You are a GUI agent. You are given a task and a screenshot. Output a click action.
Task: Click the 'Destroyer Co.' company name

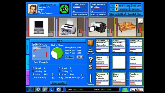coord(44,7)
